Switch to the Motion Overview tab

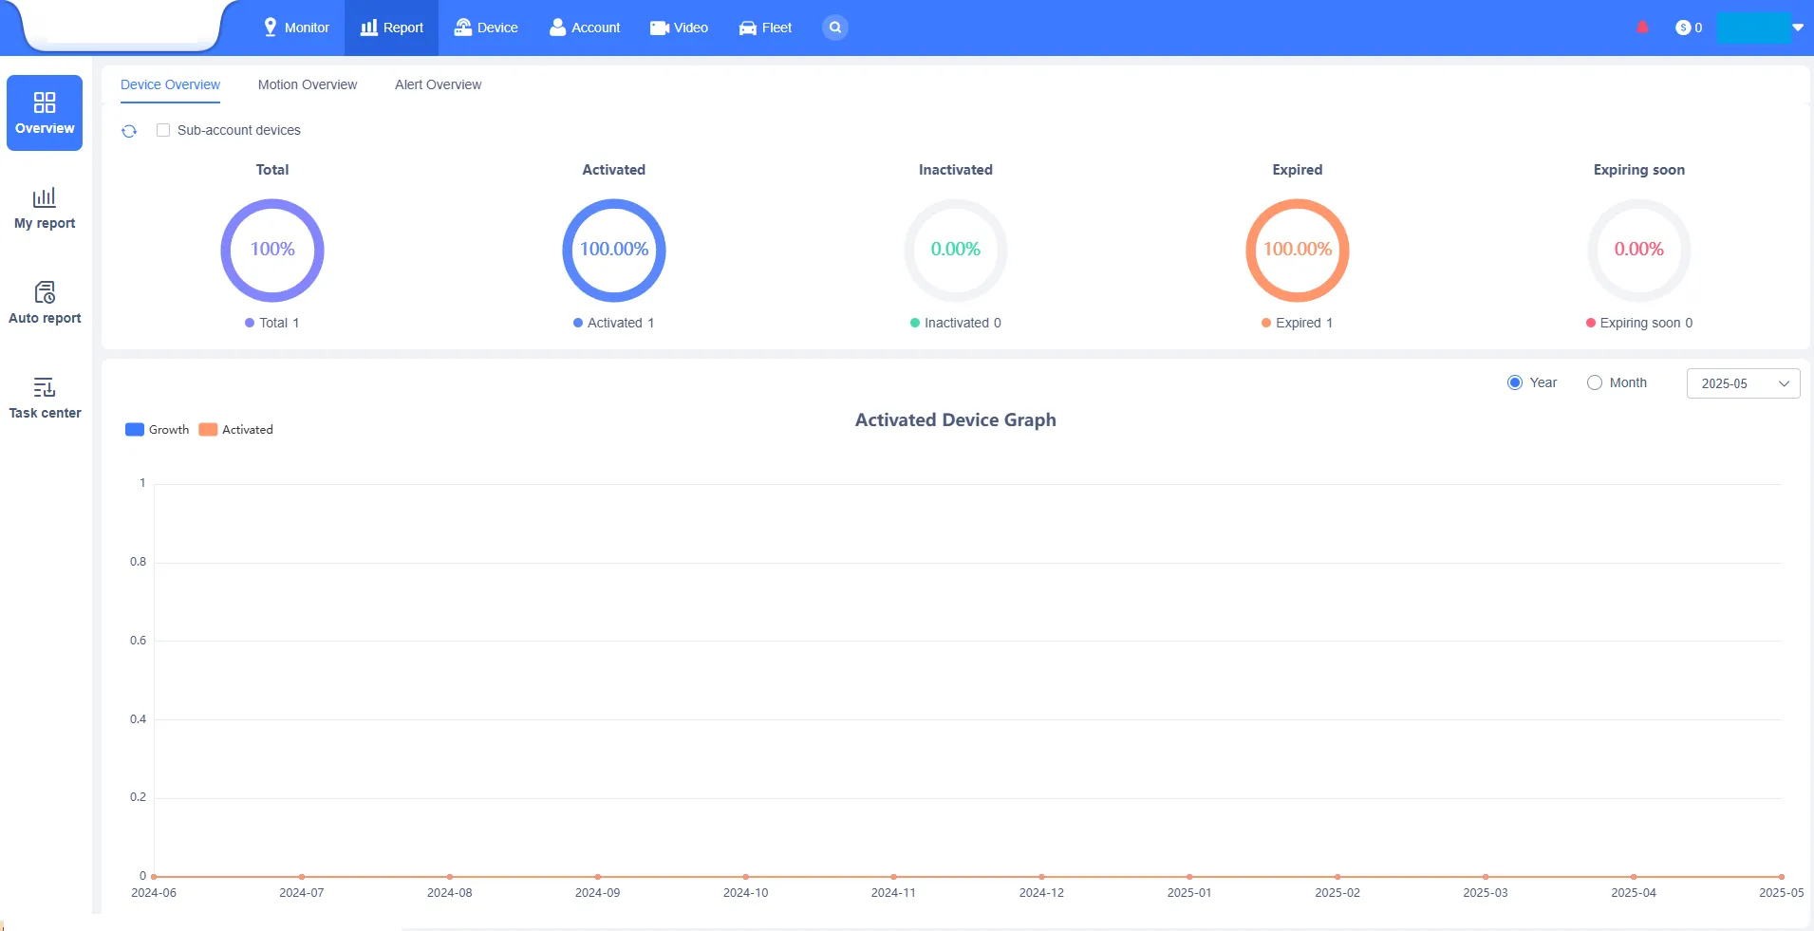308,84
